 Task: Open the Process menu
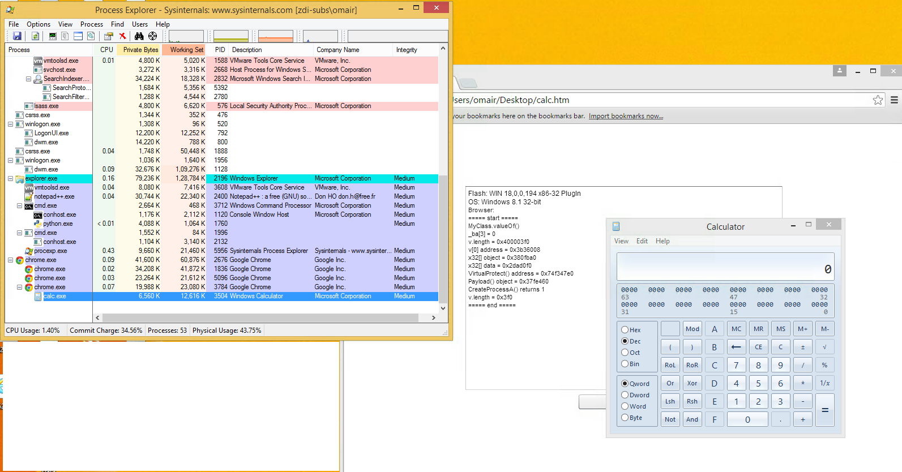point(92,24)
